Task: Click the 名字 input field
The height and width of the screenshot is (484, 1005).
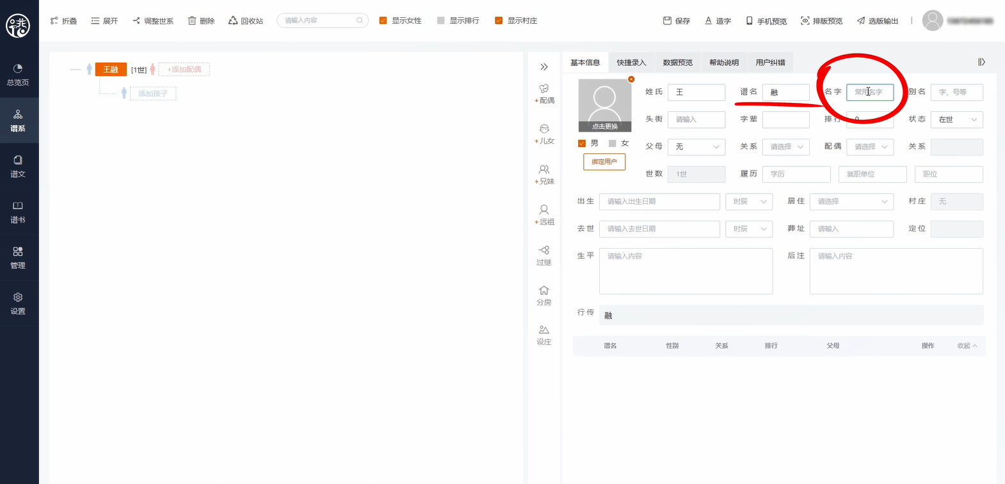Action: 869,92
